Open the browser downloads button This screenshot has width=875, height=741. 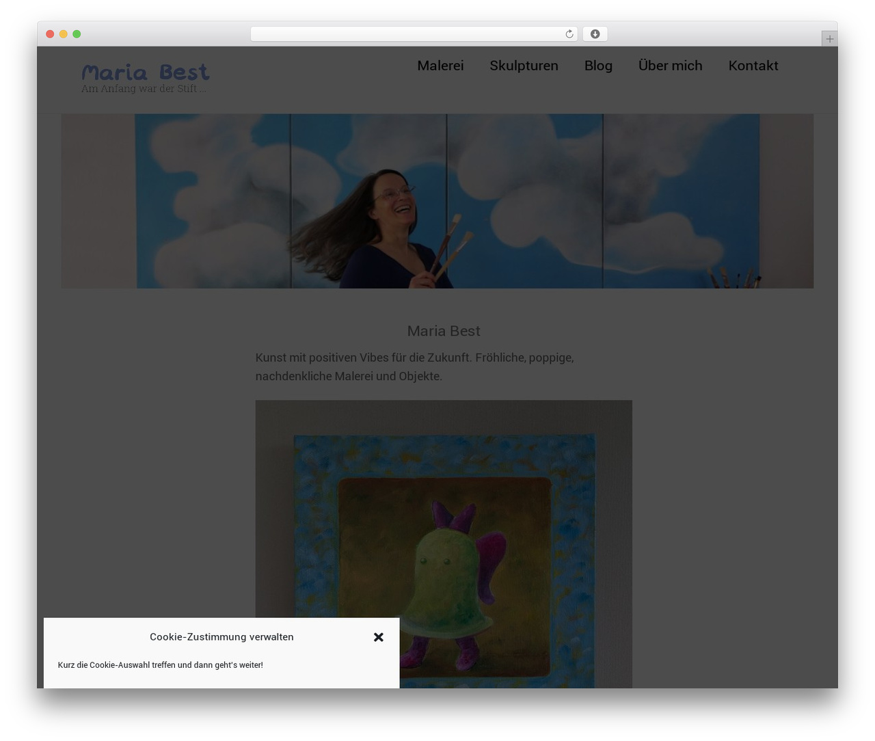point(595,34)
